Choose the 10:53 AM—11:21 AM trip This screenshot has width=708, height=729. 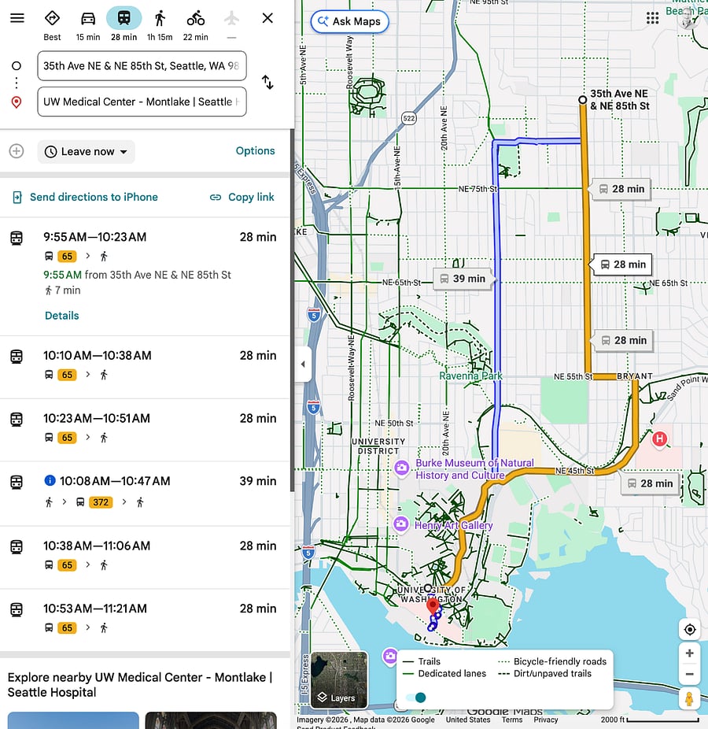tap(143, 620)
